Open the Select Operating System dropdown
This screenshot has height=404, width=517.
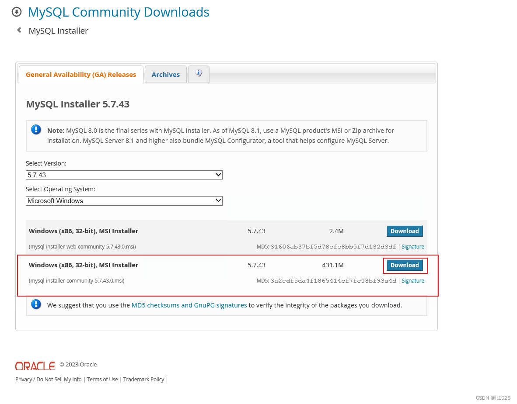coord(124,201)
